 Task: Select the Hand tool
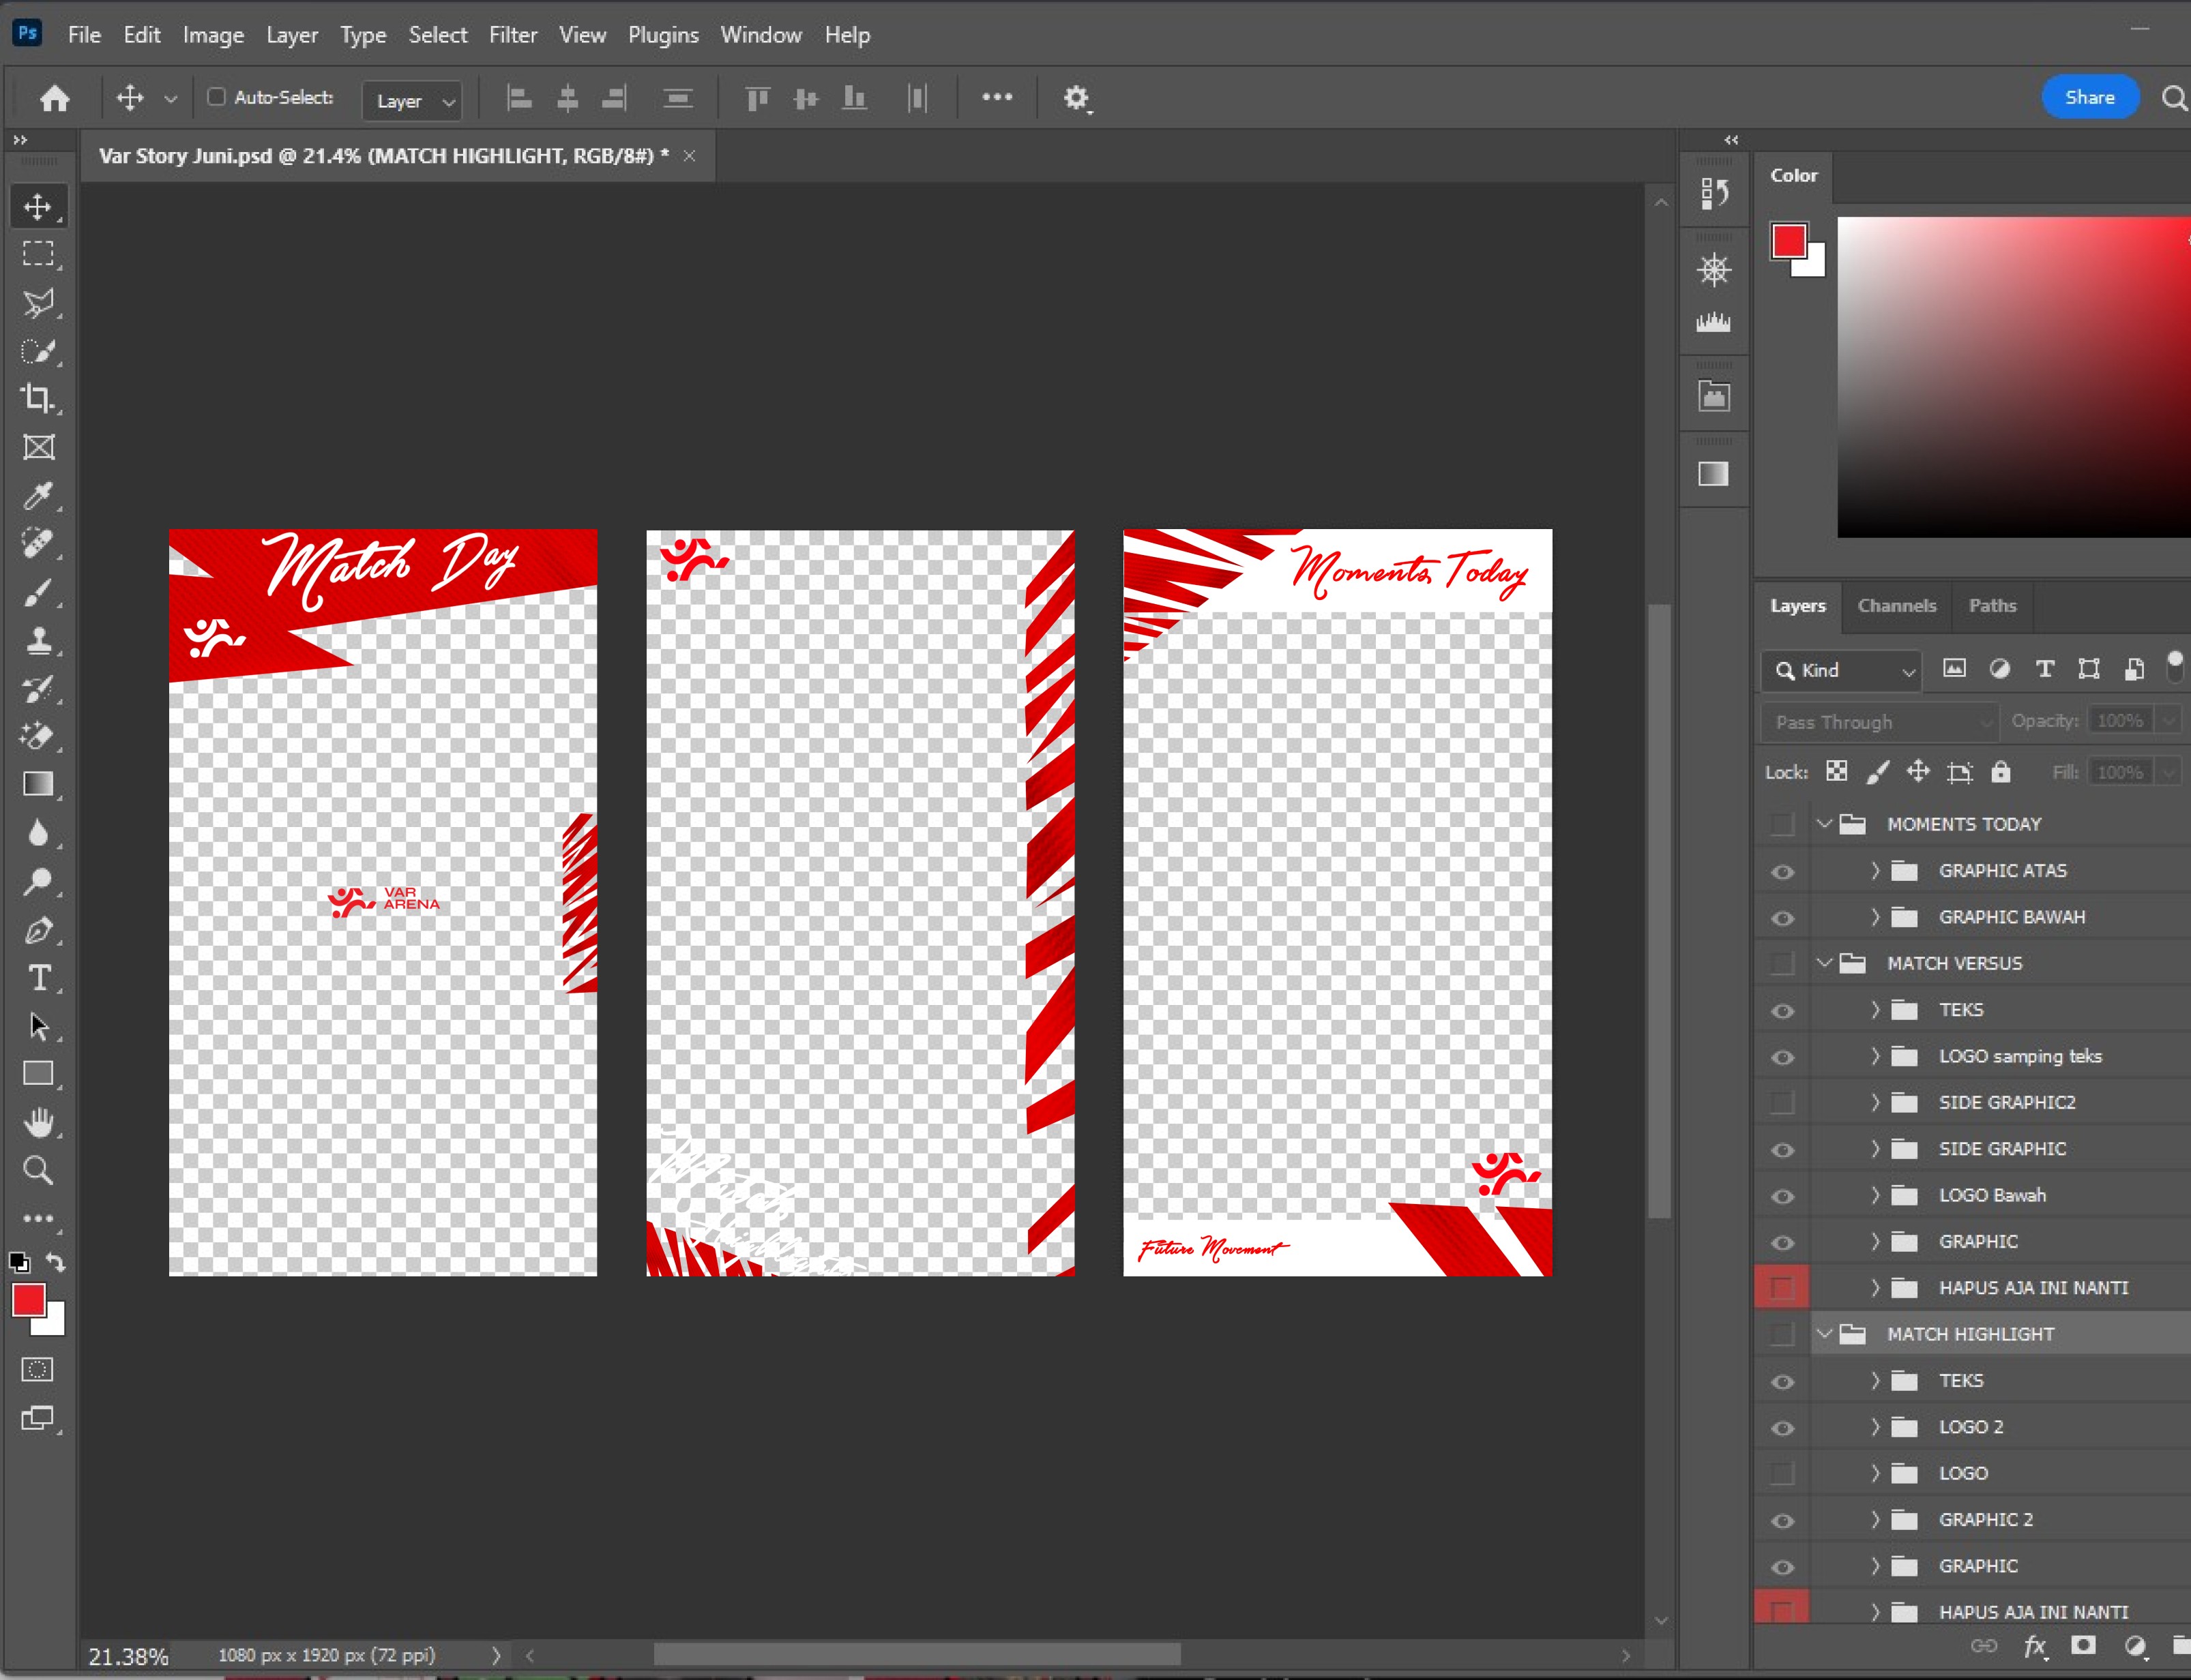click(x=38, y=1122)
